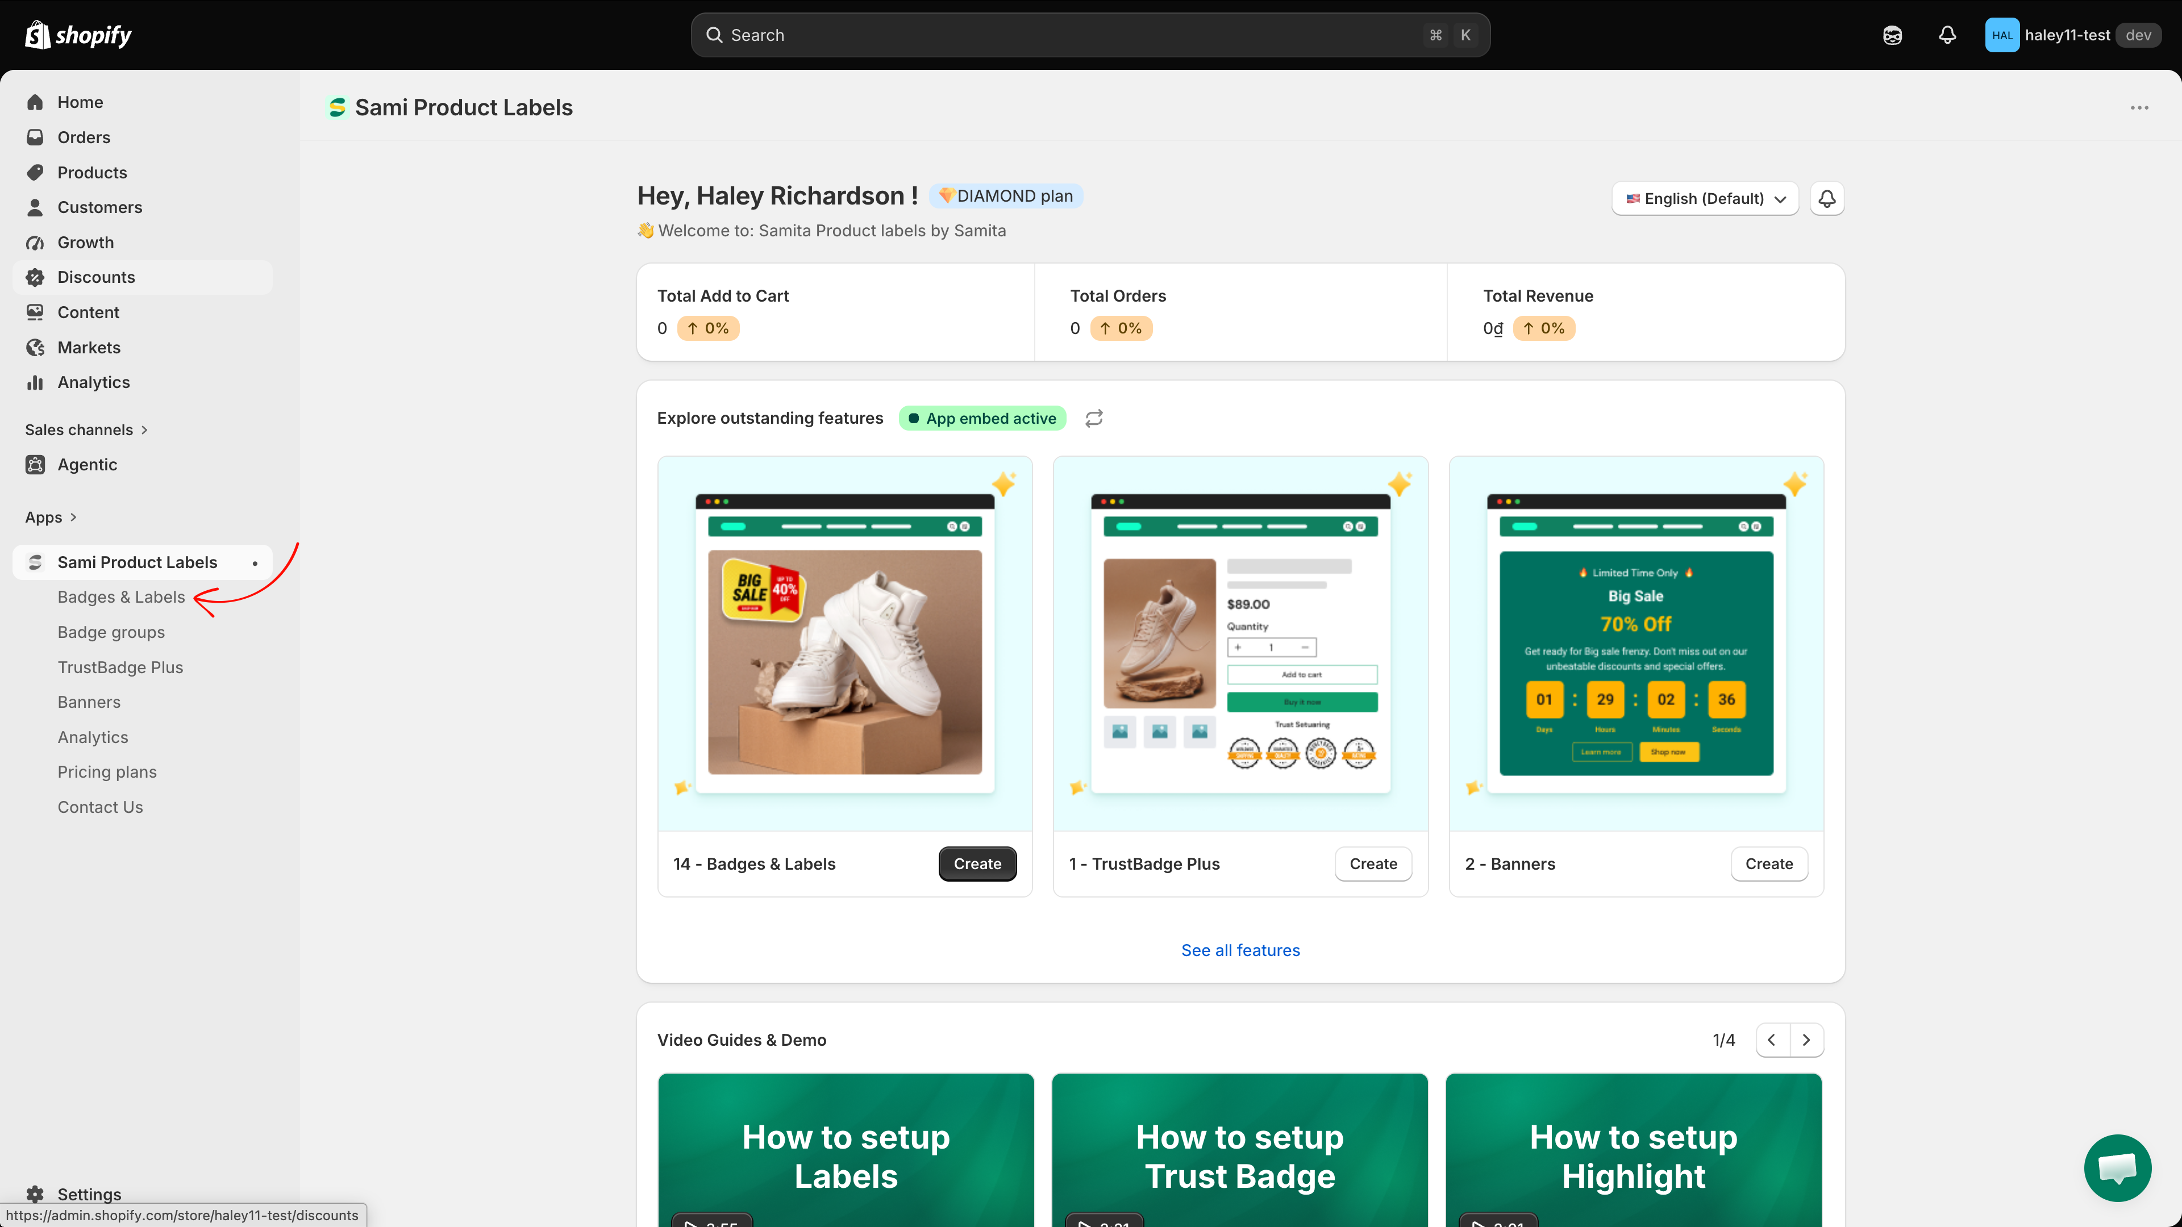Refresh app embed status icon
The width and height of the screenshot is (2182, 1227).
tap(1093, 418)
